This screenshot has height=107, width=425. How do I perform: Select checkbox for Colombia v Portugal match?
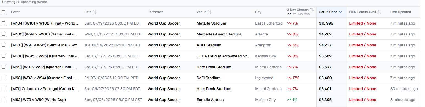click(4, 89)
